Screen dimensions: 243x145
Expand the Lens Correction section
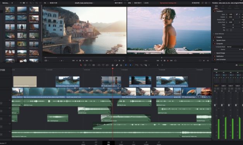tap(221, 59)
